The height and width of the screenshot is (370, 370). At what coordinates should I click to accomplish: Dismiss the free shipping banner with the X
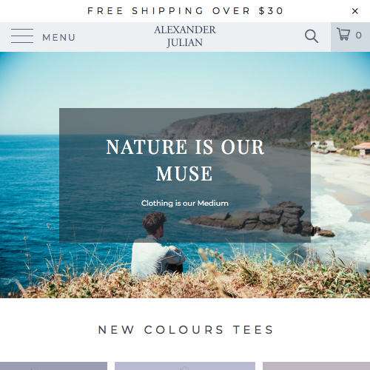pos(354,11)
